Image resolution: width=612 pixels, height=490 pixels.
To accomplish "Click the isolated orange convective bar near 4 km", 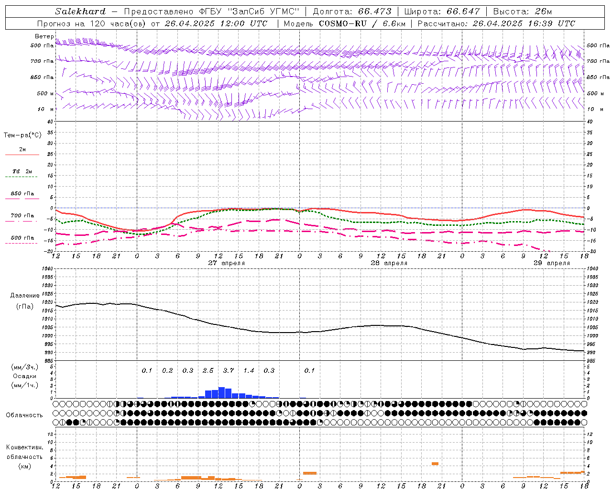I will 435,464.
